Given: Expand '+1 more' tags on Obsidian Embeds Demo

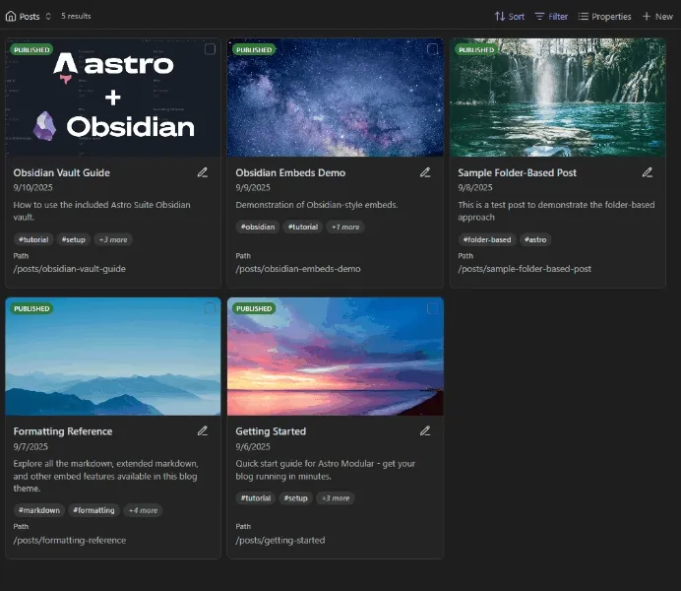Looking at the screenshot, I should [x=344, y=227].
